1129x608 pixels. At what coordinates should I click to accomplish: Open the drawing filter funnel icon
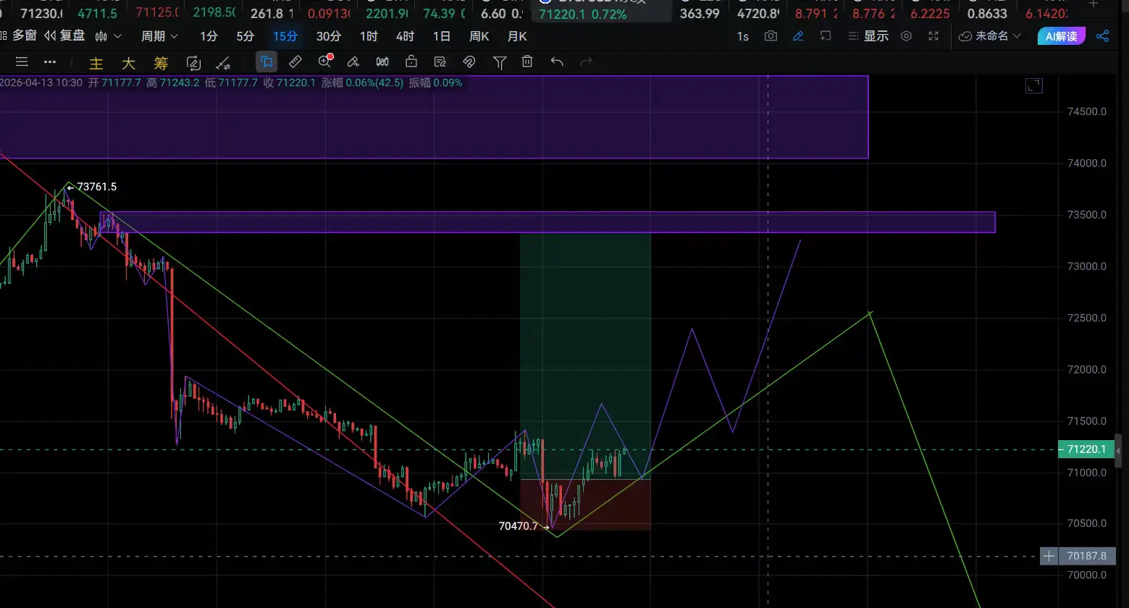pyautogui.click(x=499, y=63)
